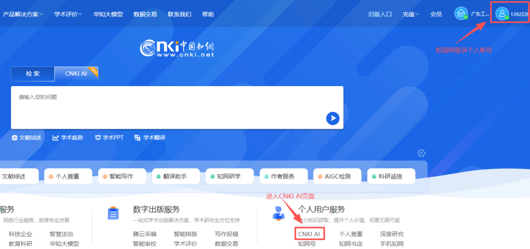530x249 pixels.
Task: Click the 旧版入口 link
Action: pos(380,14)
